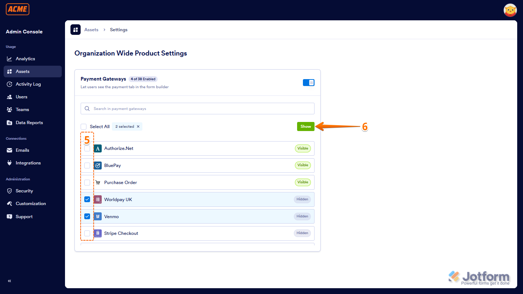The image size is (523, 294).
Task: Click the ACME logo
Action: click(x=17, y=9)
